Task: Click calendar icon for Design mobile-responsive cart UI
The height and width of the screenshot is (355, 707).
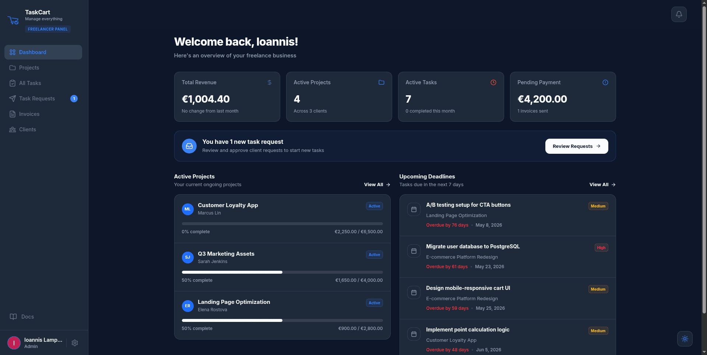Action: click(414, 292)
